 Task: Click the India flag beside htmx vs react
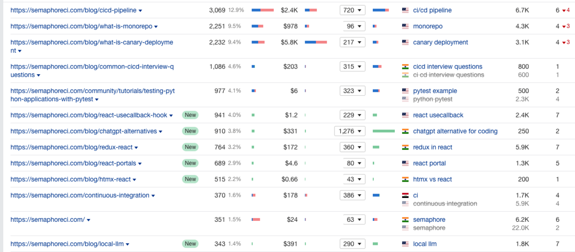pyautogui.click(x=405, y=180)
